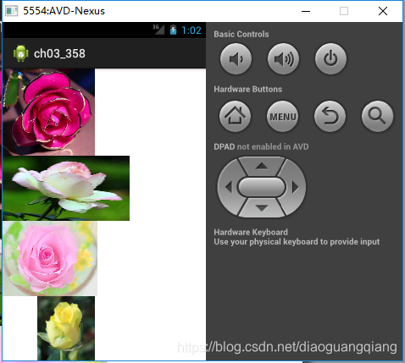Tap the Search hardware button
Viewport: 405px width, 363px height.
(x=377, y=116)
